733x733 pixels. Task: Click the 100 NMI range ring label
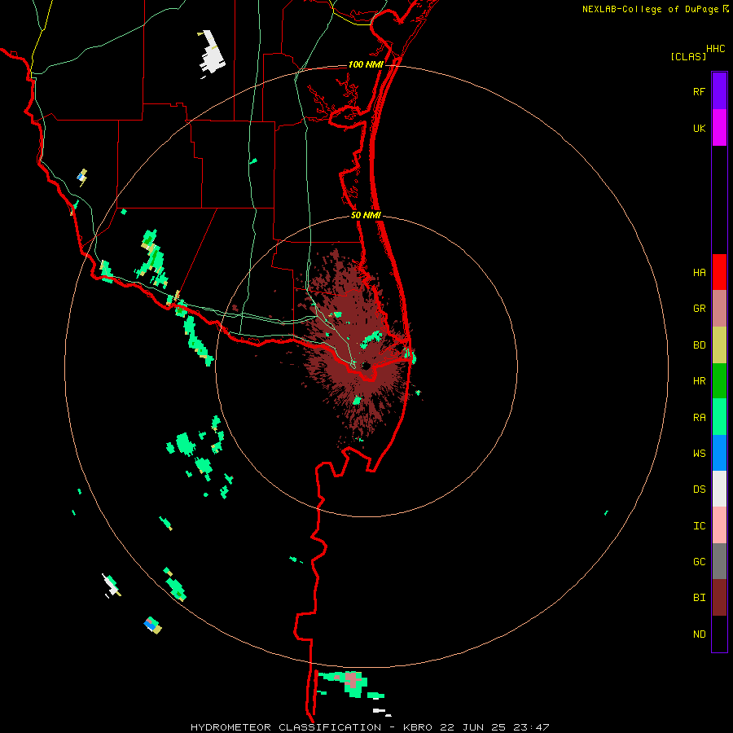366,64
